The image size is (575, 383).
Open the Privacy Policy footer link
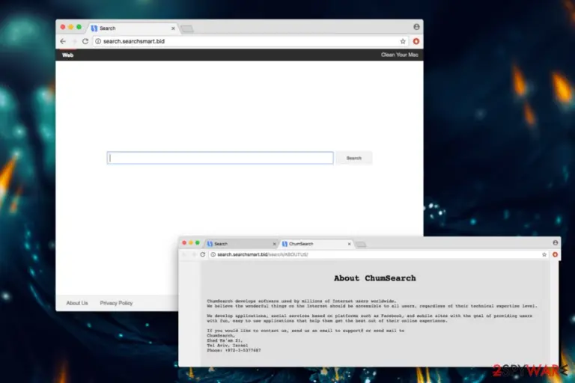(x=116, y=303)
